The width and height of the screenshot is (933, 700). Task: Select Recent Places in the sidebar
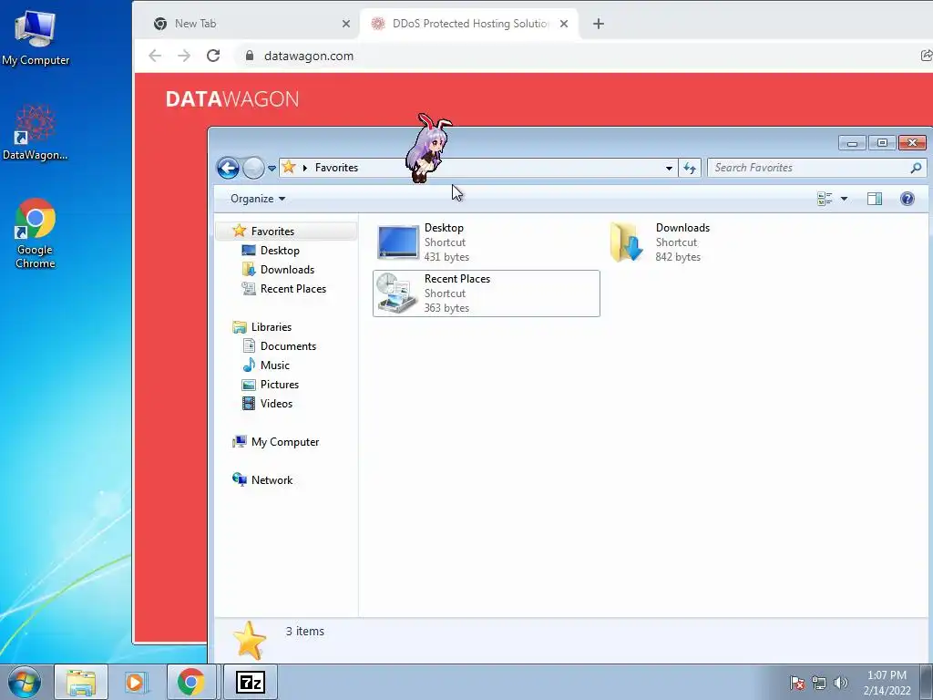tap(292, 289)
